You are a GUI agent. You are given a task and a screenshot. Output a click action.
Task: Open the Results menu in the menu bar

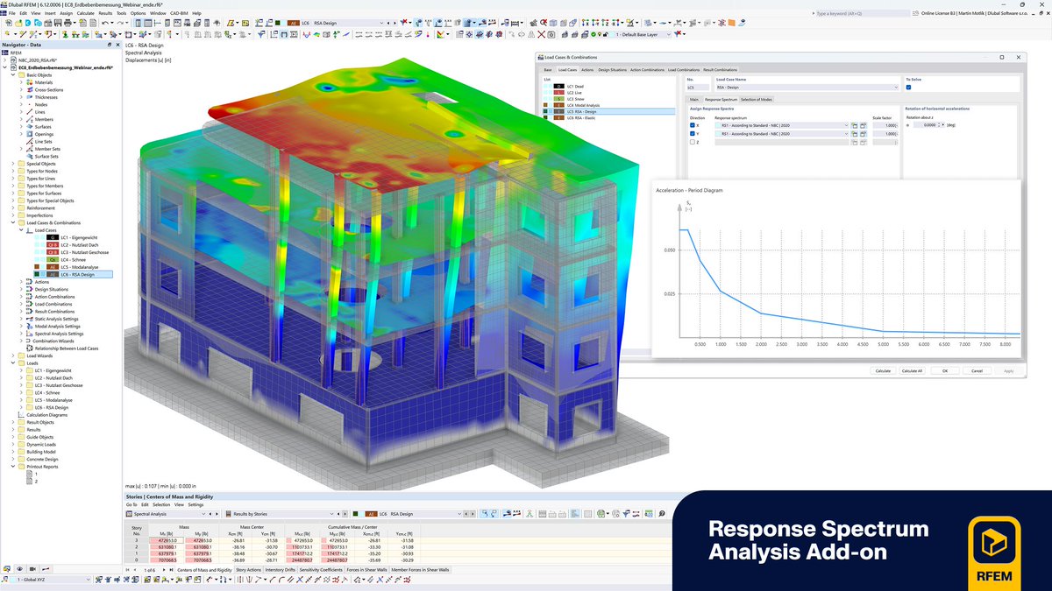(x=105, y=13)
